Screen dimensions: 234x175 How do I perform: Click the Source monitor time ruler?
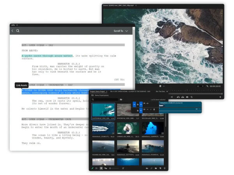(195, 90)
